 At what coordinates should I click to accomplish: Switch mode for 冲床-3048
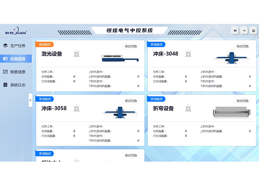[x=242, y=46]
